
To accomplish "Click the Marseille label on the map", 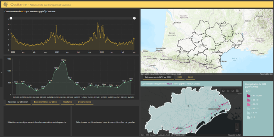I will point(255,51).
